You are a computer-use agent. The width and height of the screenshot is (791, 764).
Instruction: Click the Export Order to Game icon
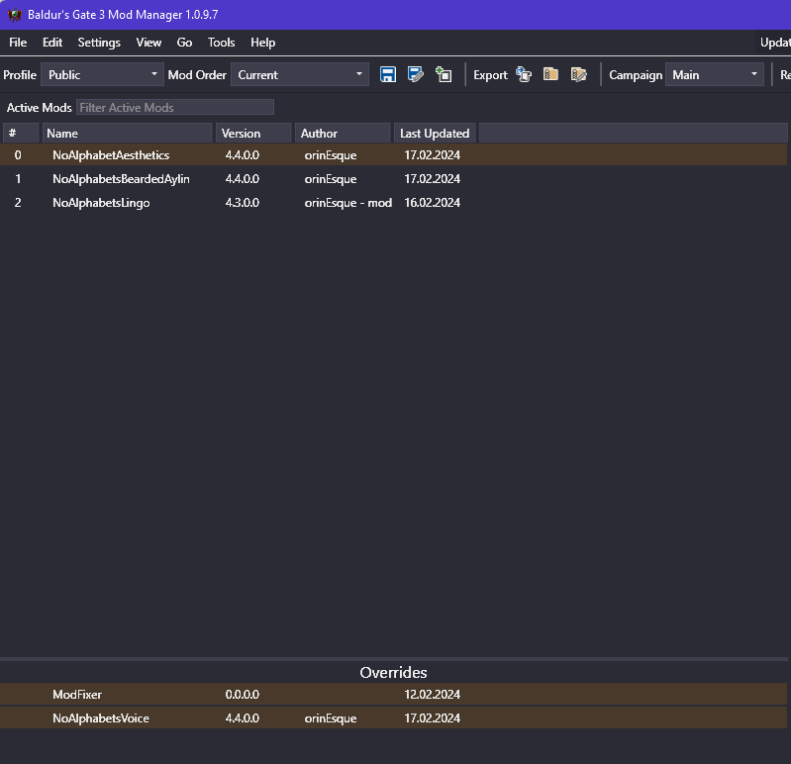524,74
